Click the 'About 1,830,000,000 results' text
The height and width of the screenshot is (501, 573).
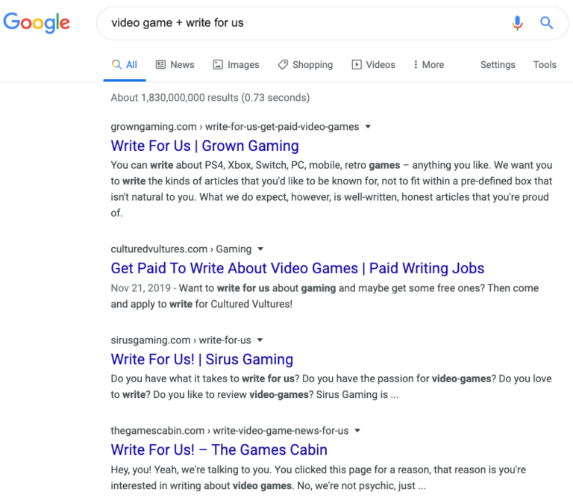[x=210, y=98]
